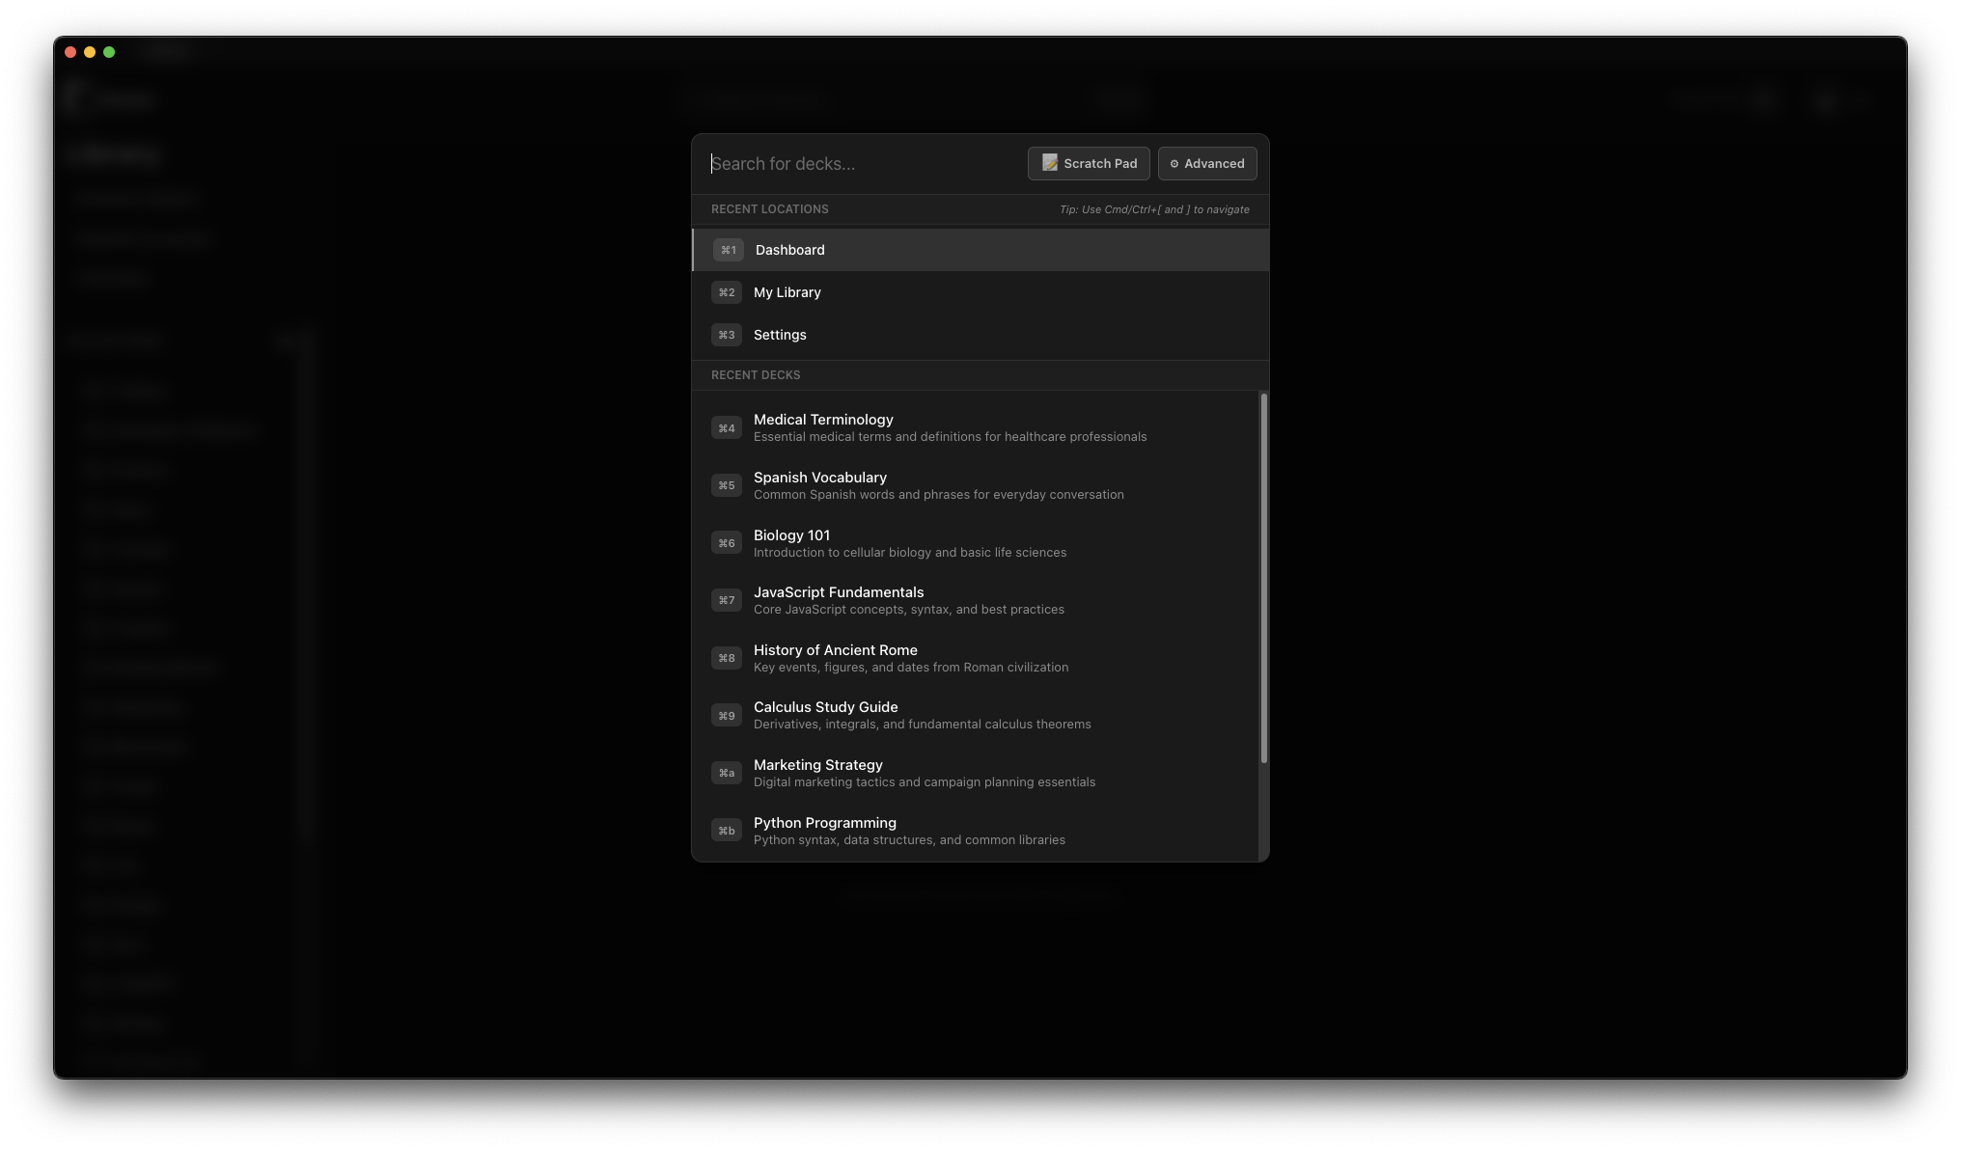Click the ⌘4 badge next to Medical Terminology
Image resolution: width=1961 pixels, height=1150 pixels.
pos(726,427)
